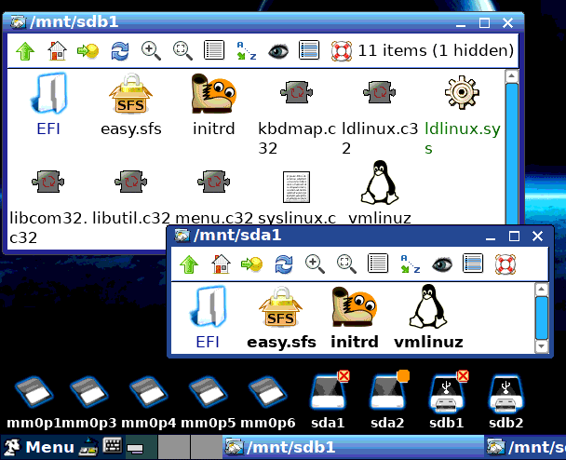Viewport: 566px width, 460px height.
Task: Switch to first gray virtual desktop pager square
Action: 174,447
